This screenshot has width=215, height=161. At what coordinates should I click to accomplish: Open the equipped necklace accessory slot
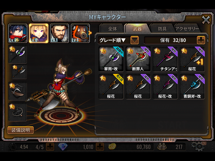click(x=17, y=112)
